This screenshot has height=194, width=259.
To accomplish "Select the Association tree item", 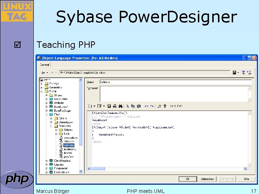I will click(x=61, y=99).
